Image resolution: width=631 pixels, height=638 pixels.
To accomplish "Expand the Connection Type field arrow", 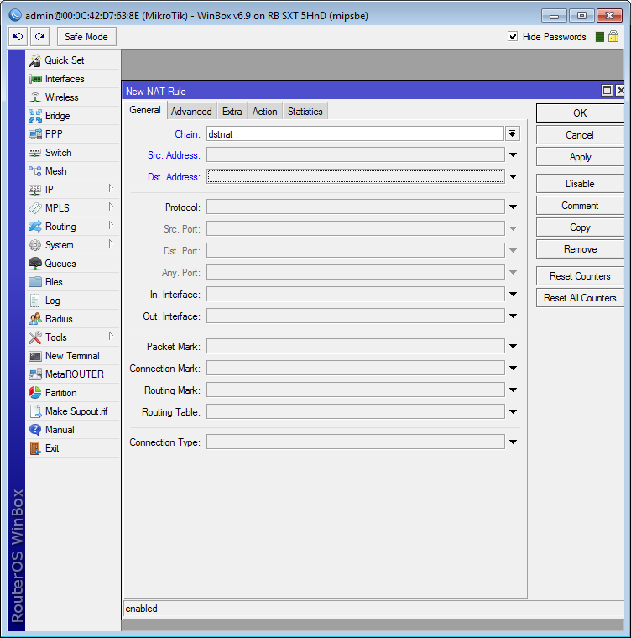I will tap(514, 442).
